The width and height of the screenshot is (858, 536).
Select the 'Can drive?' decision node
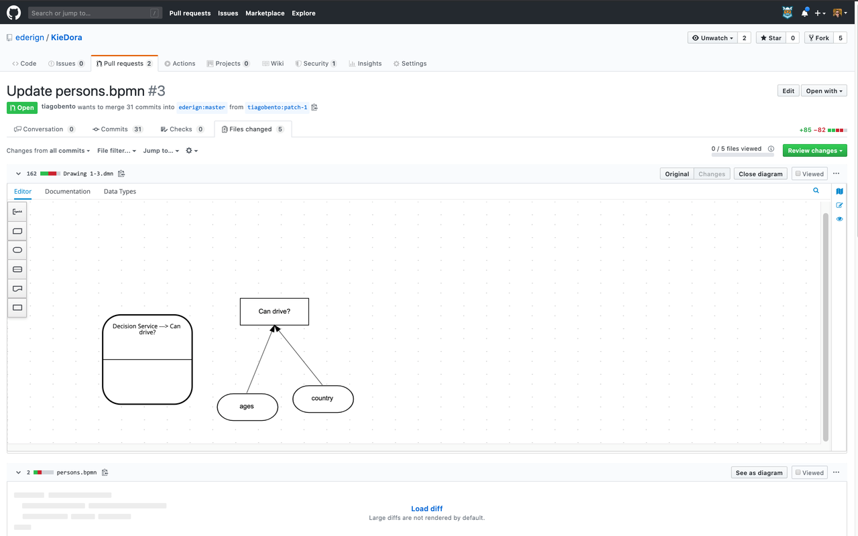coord(274,312)
